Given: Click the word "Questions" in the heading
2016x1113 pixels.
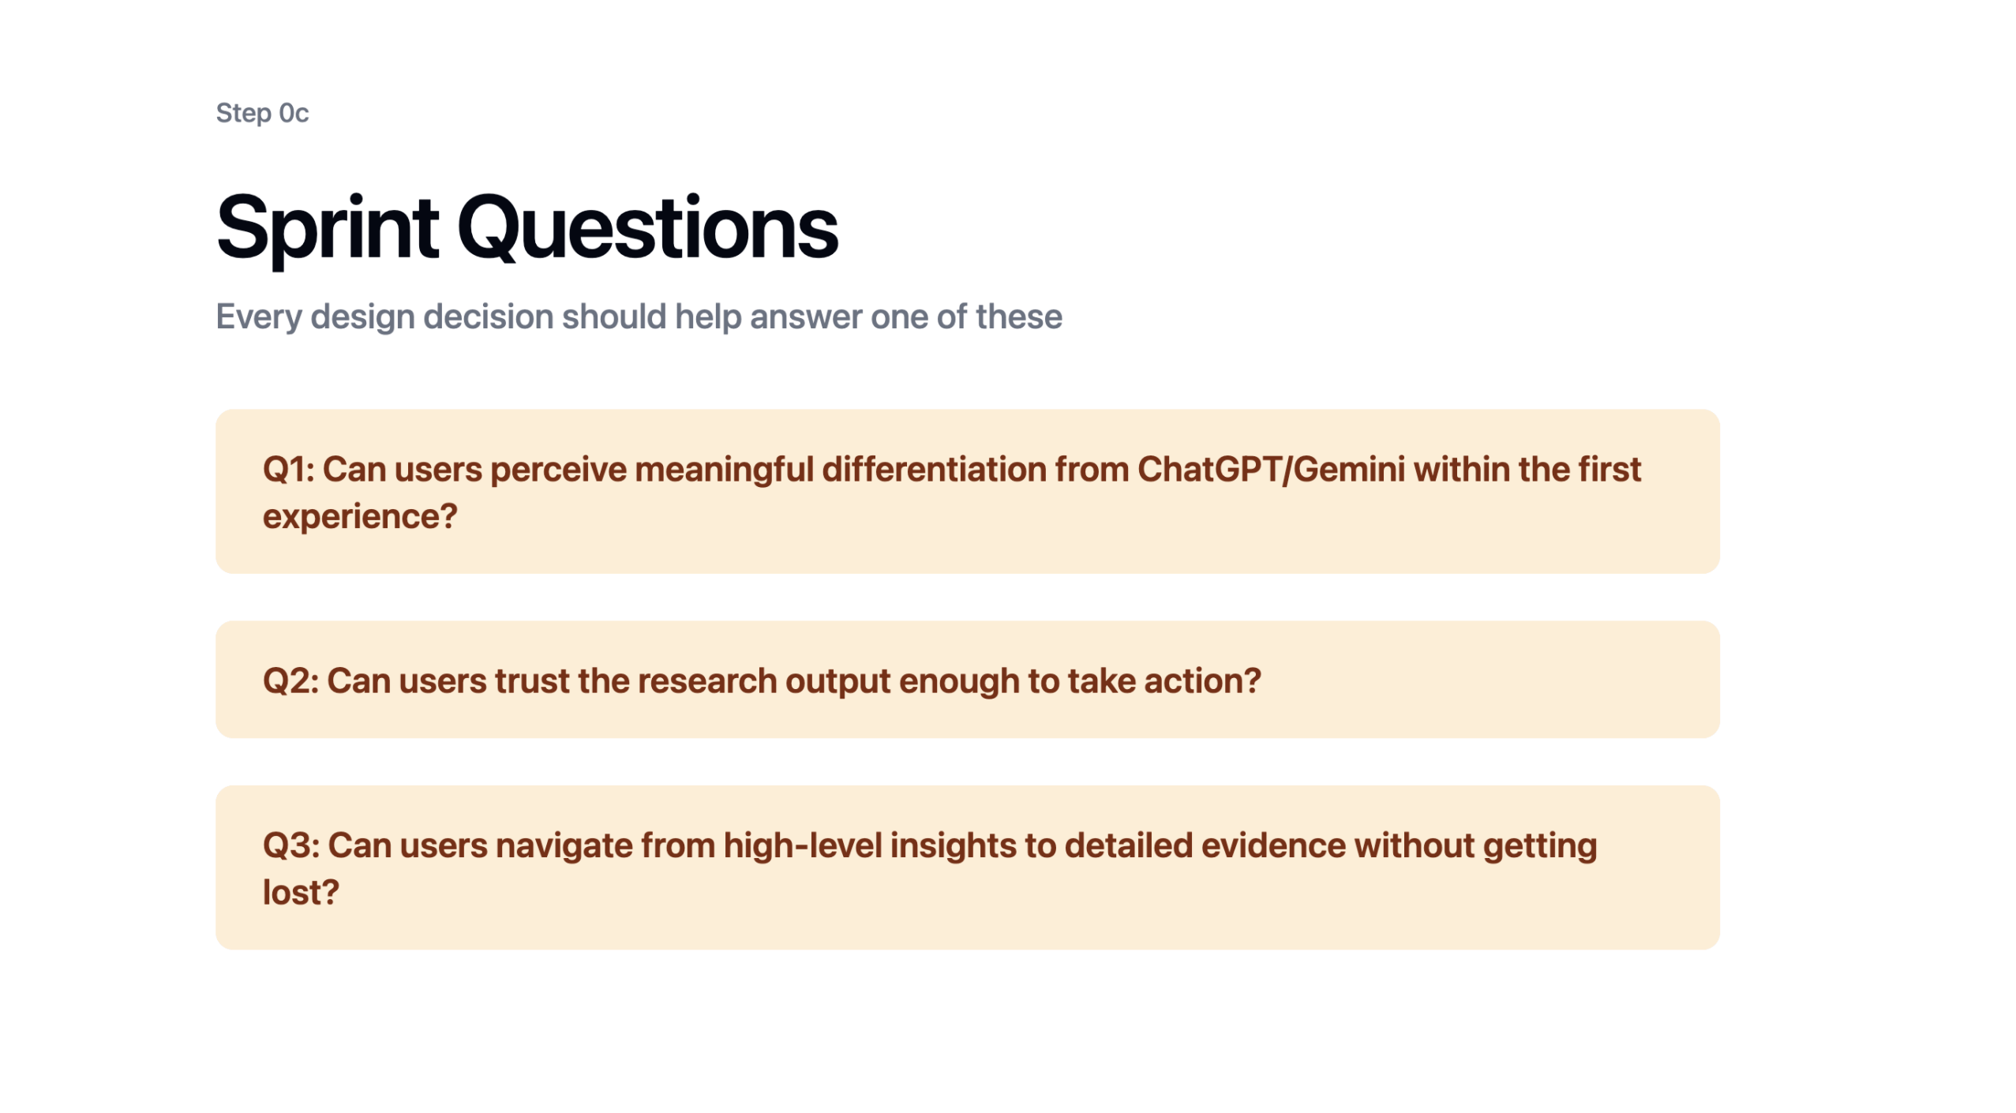Looking at the screenshot, I should point(647,227).
